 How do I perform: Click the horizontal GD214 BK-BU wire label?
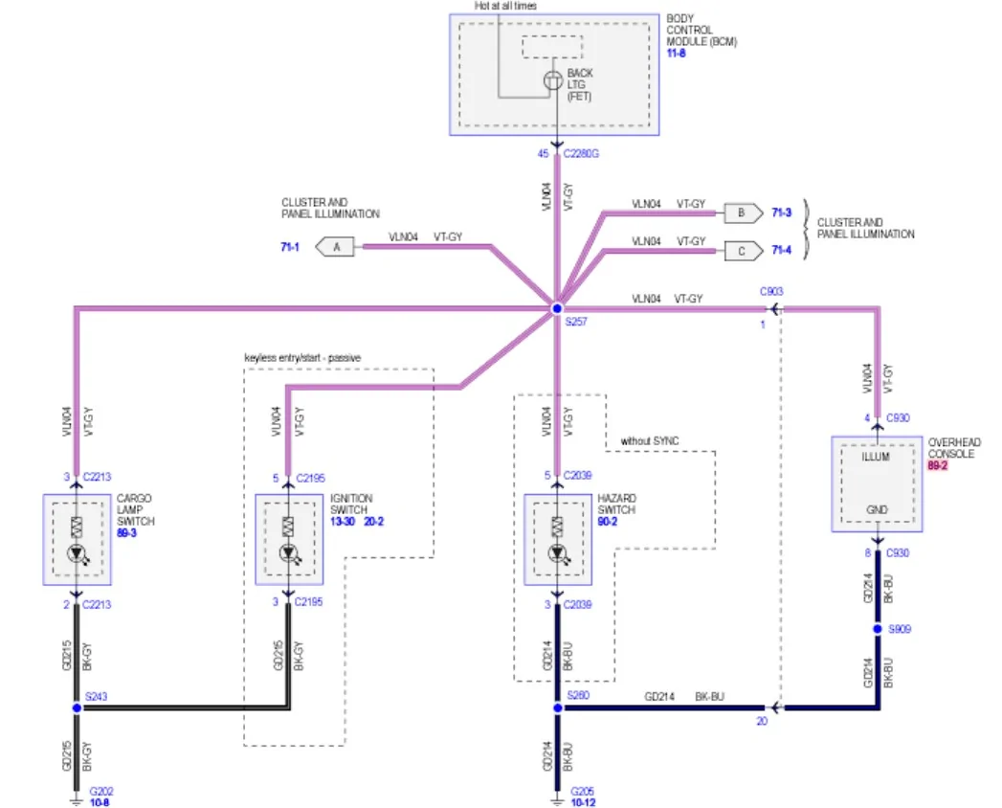[683, 696]
